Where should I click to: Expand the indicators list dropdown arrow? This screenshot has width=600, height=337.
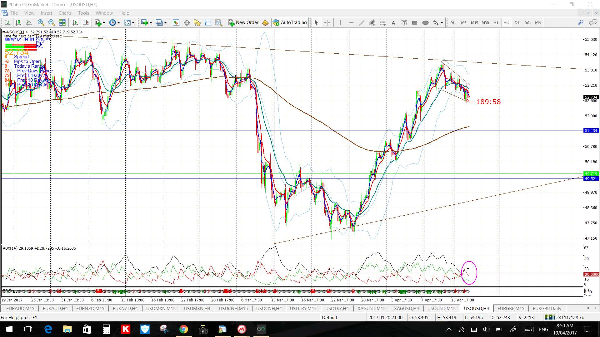[104, 22]
